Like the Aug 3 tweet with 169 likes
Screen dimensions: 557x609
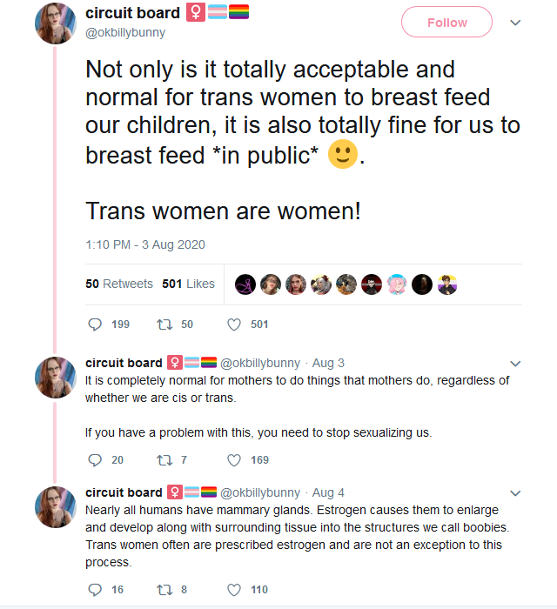click(x=234, y=460)
